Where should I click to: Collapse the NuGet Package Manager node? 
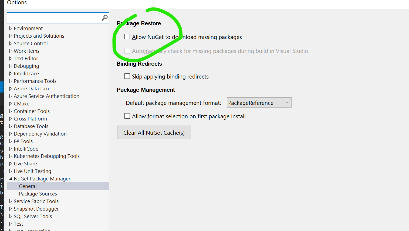[x=11, y=178]
